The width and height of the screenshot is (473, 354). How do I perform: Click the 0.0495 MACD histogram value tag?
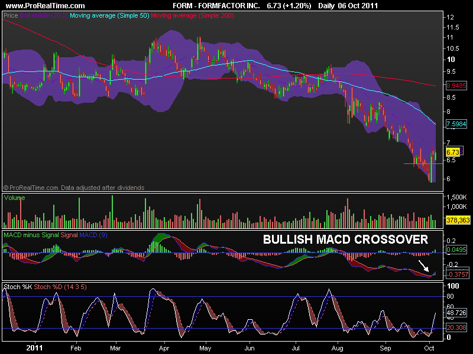[x=456, y=250]
